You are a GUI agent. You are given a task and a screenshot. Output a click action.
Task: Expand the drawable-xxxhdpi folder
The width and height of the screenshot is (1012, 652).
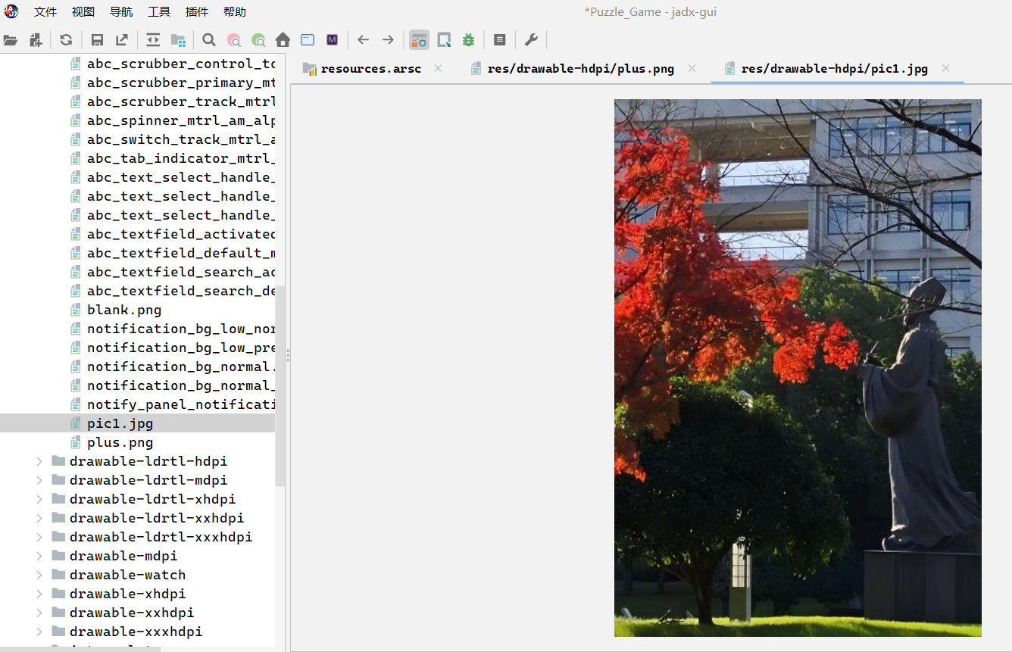click(x=39, y=632)
